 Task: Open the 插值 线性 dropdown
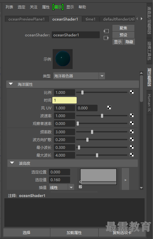click(x=62, y=187)
